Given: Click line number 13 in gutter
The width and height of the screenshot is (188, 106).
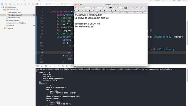Looking at the screenshot, I should [41, 12].
